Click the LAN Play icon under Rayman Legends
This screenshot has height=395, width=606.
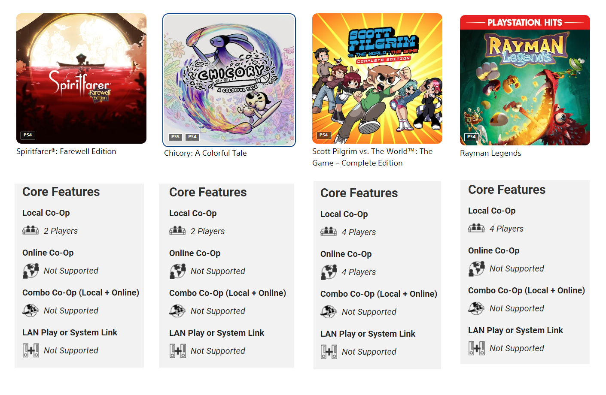pyautogui.click(x=476, y=348)
